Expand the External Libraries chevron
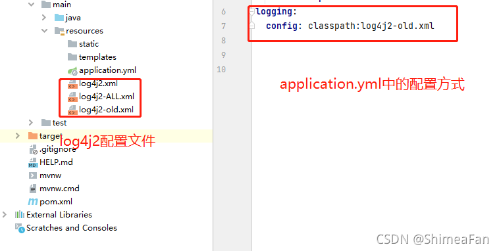Image resolution: width=499 pixels, height=251 pixels. (x=5, y=215)
